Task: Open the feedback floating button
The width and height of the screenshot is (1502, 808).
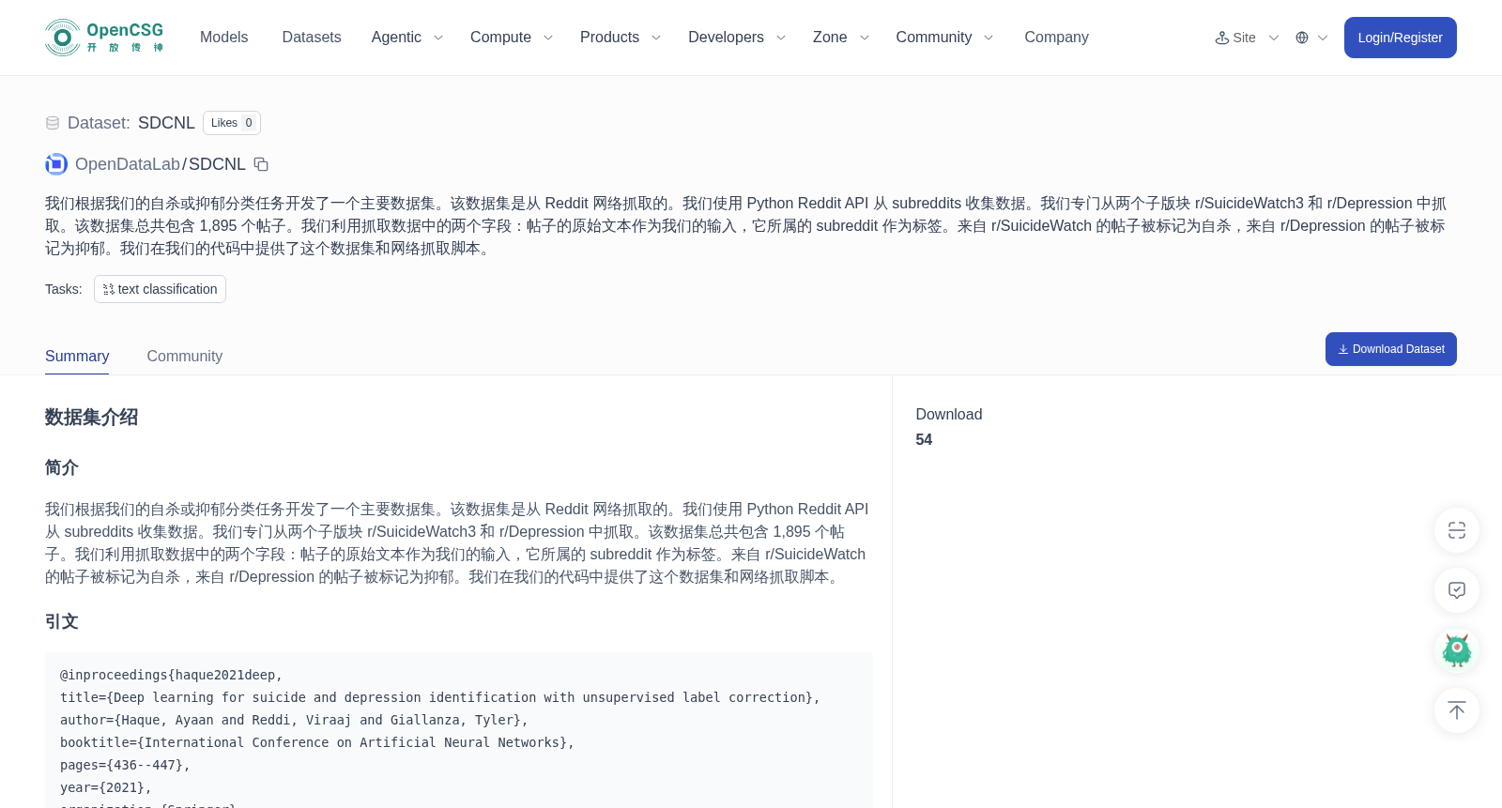Action: pyautogui.click(x=1457, y=590)
